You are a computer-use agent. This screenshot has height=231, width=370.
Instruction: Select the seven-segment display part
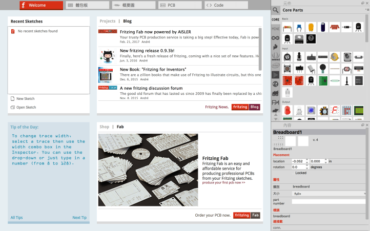tap(335, 110)
